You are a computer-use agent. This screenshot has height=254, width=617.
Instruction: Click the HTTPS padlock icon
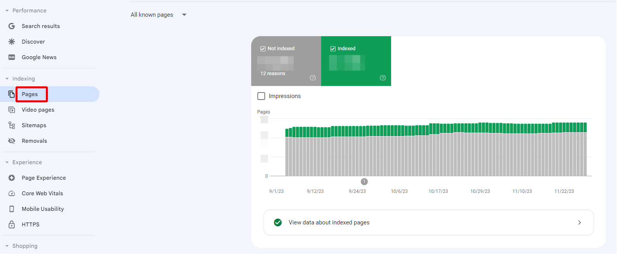12,224
